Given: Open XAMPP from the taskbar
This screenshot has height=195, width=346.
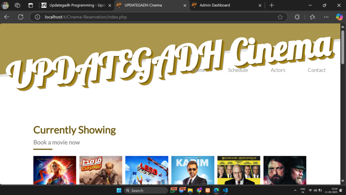Looking at the screenshot, I should tap(208, 190).
